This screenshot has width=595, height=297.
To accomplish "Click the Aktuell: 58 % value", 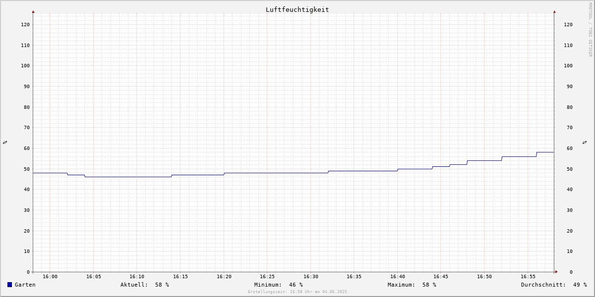I will pos(145,285).
